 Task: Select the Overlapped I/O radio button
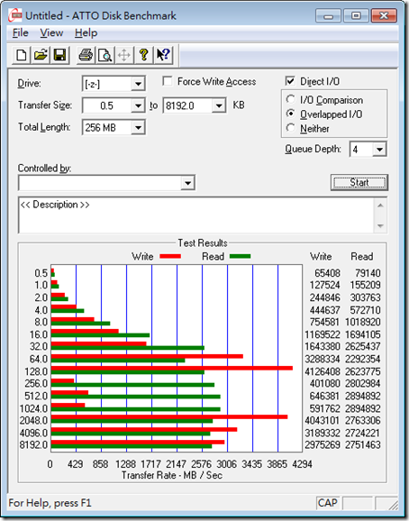[x=290, y=114]
